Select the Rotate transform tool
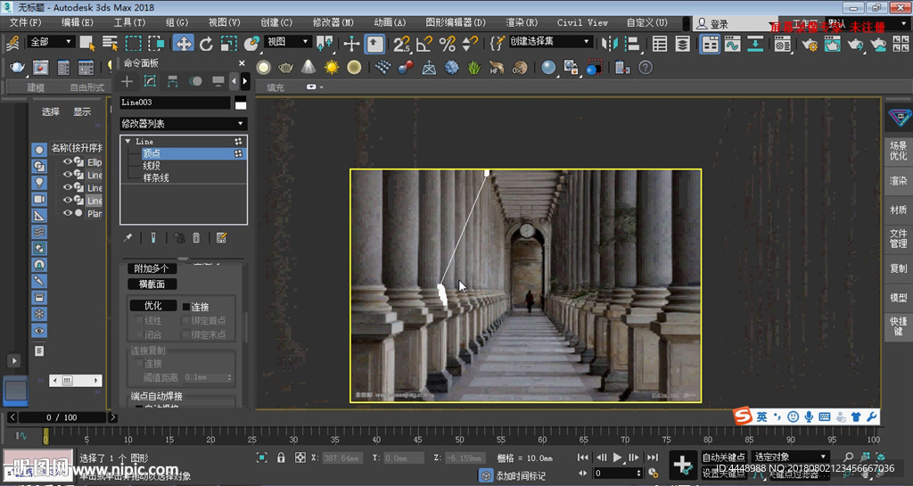Screen dimensions: 913x486 click(206, 44)
